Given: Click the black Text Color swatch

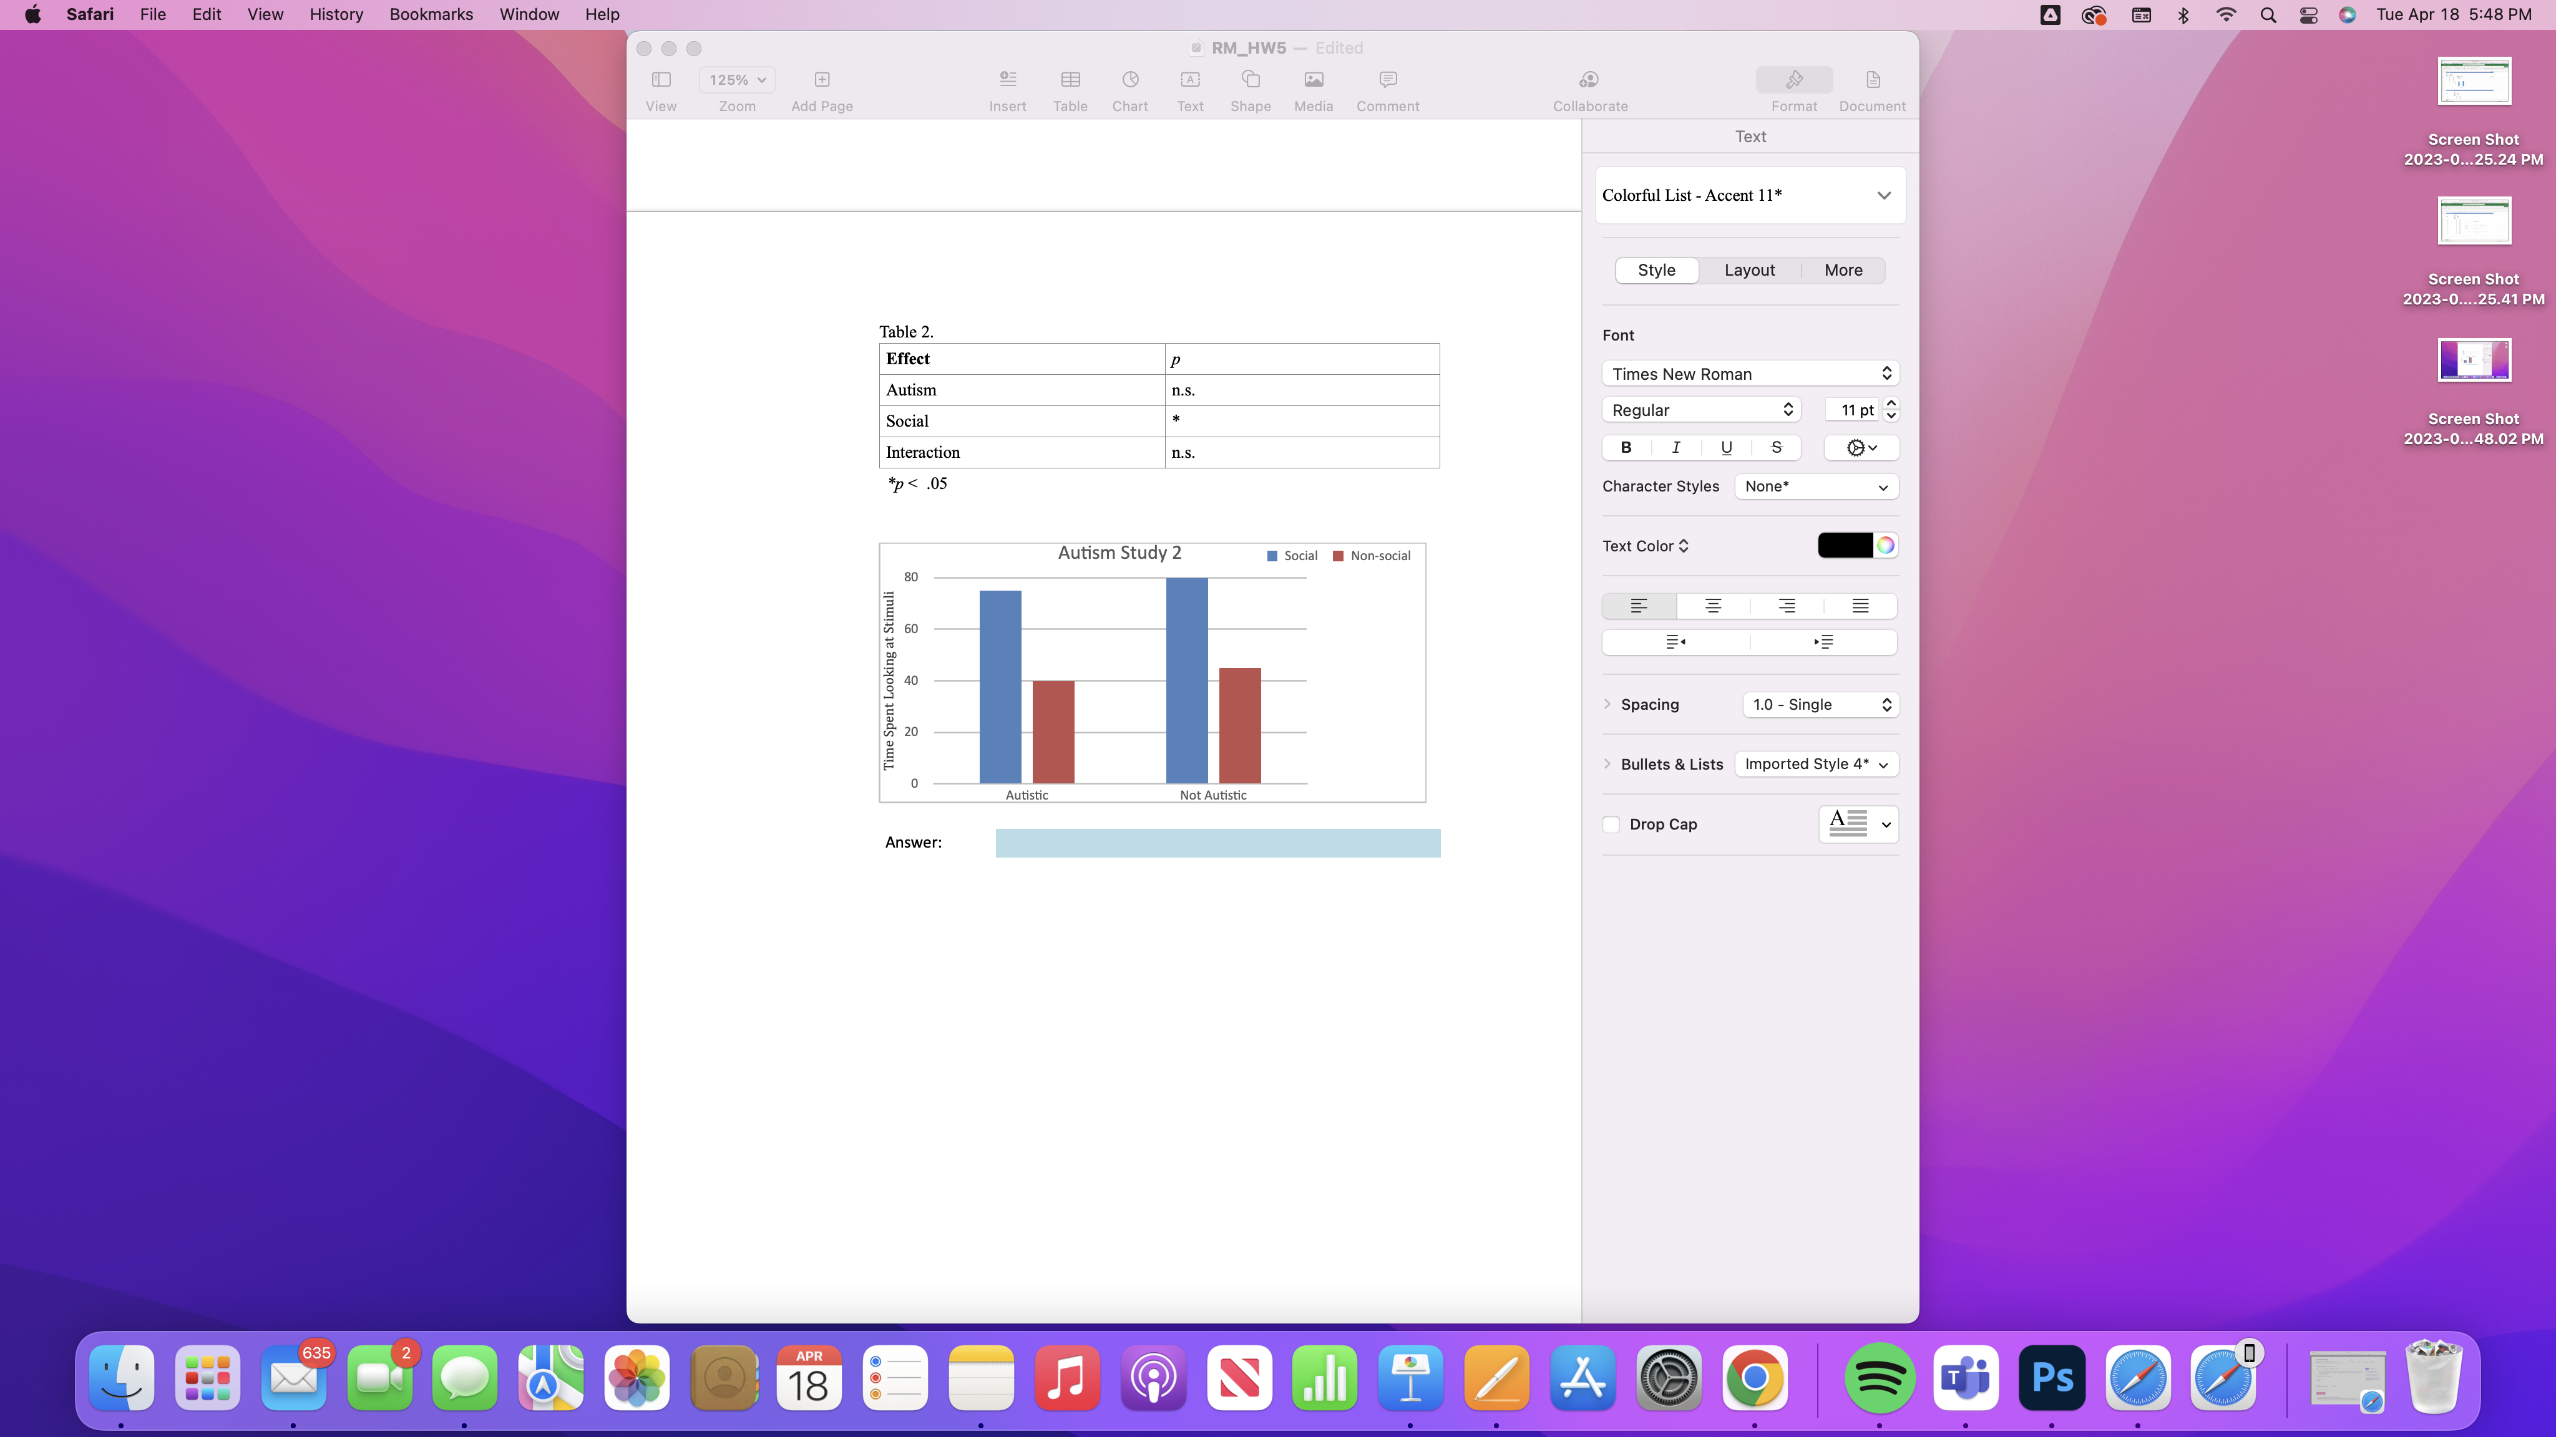Looking at the screenshot, I should pyautogui.click(x=1845, y=546).
